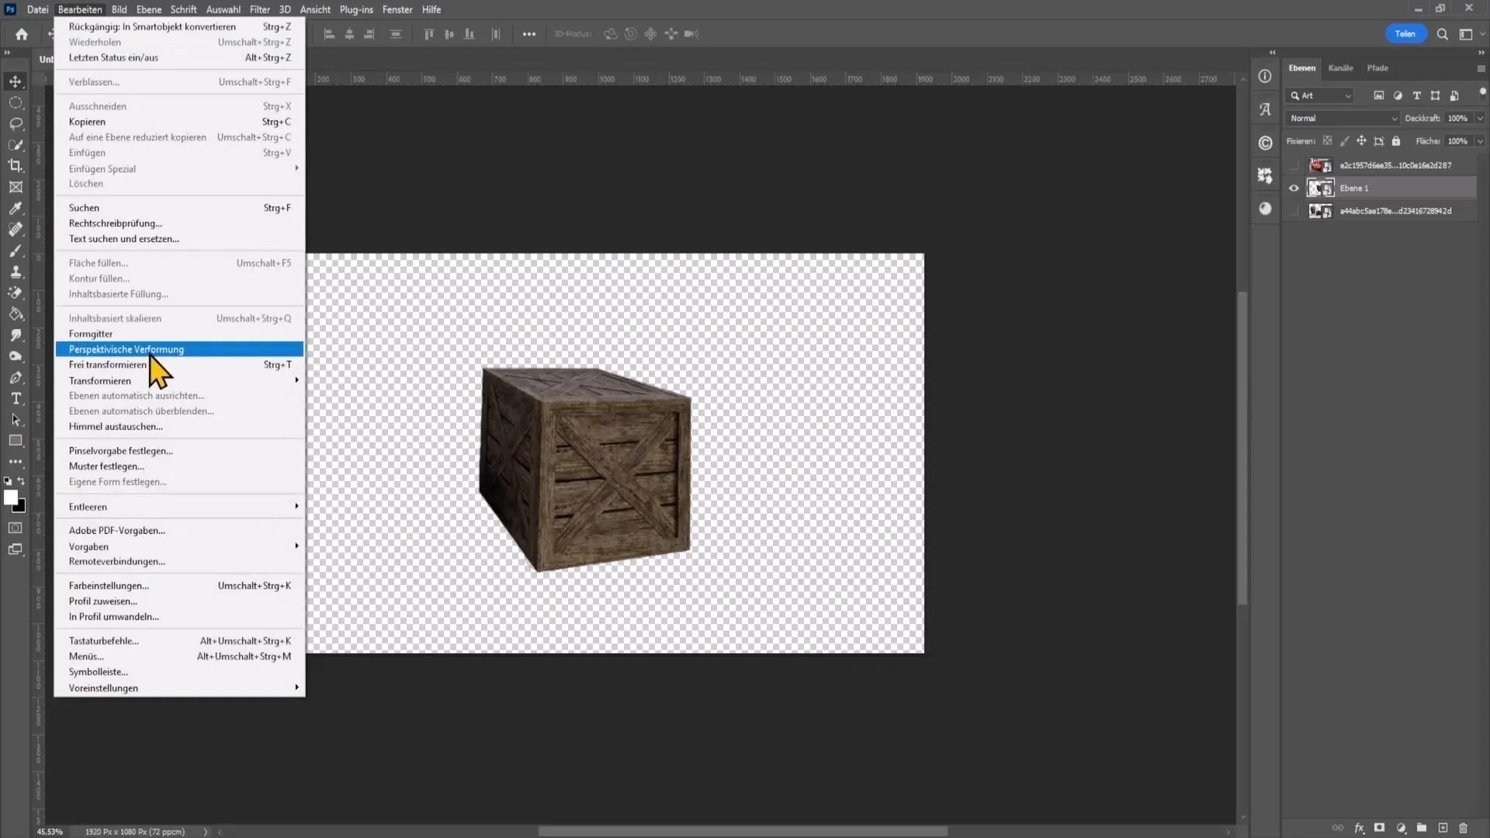
Task: Open the Glyphs panel icon
Action: point(1265,109)
